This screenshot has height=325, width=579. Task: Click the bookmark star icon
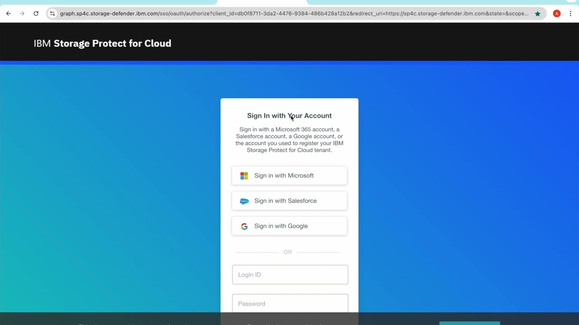click(x=537, y=14)
